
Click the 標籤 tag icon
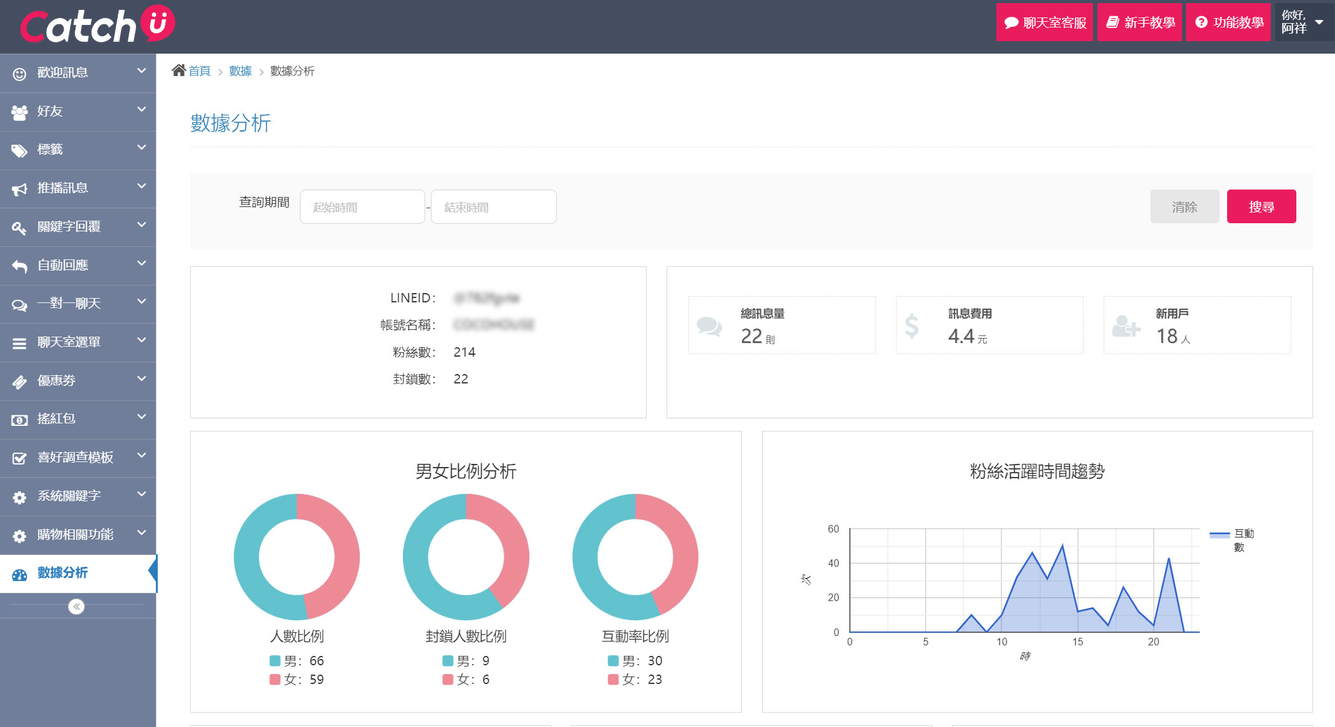tap(19, 150)
